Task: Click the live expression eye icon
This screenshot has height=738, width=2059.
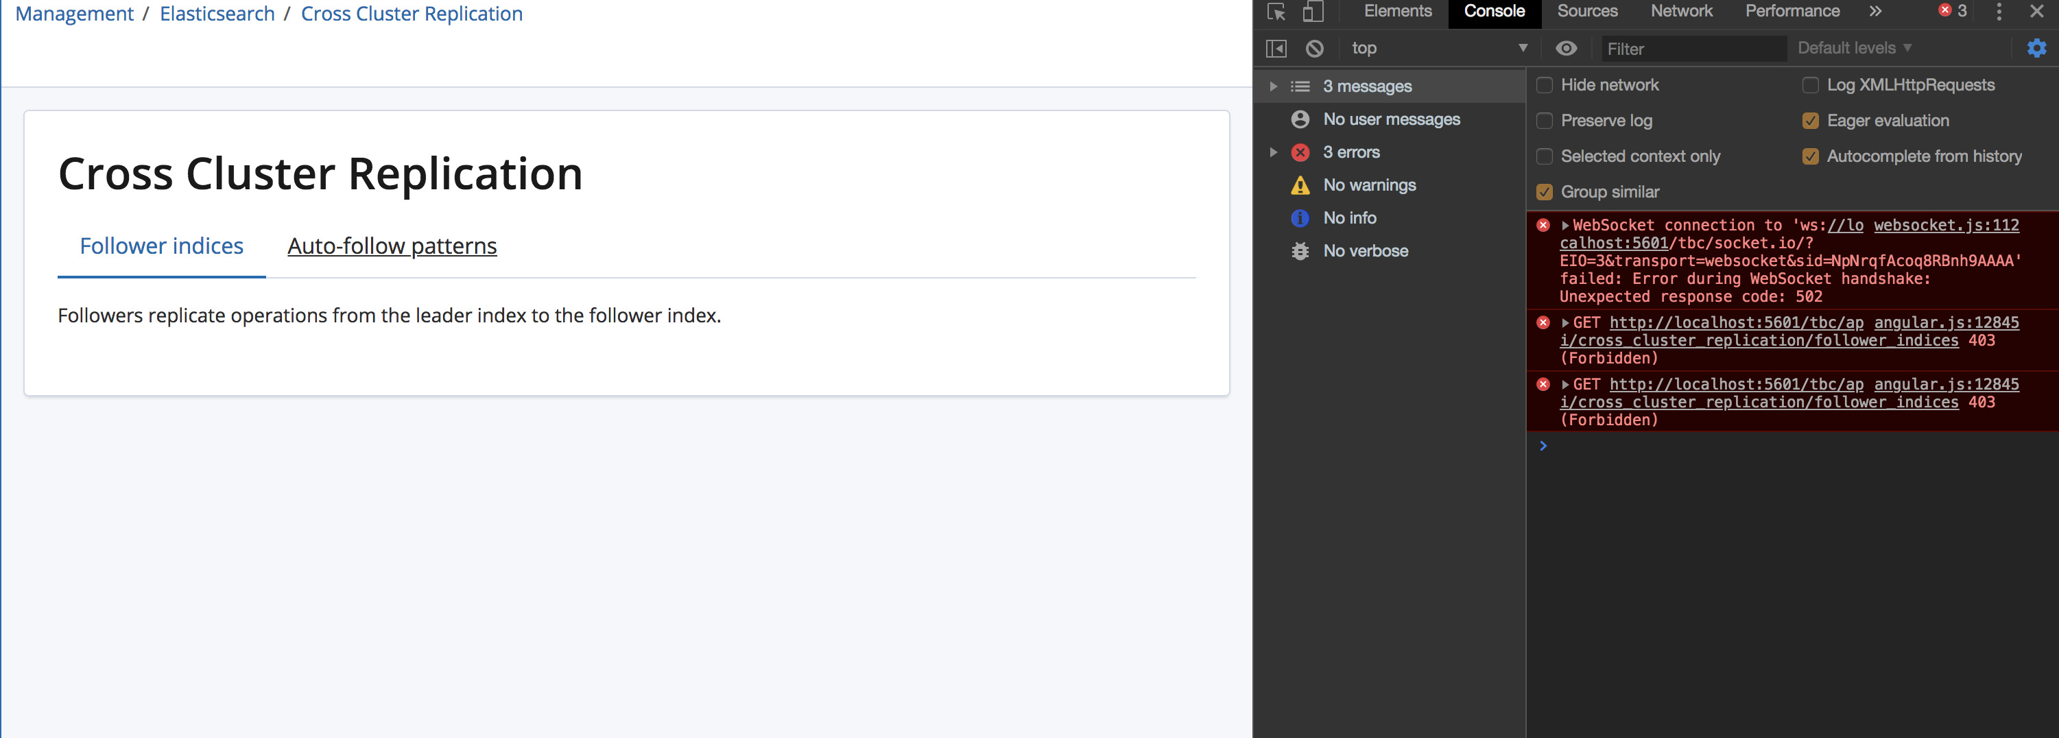Action: click(x=1567, y=49)
